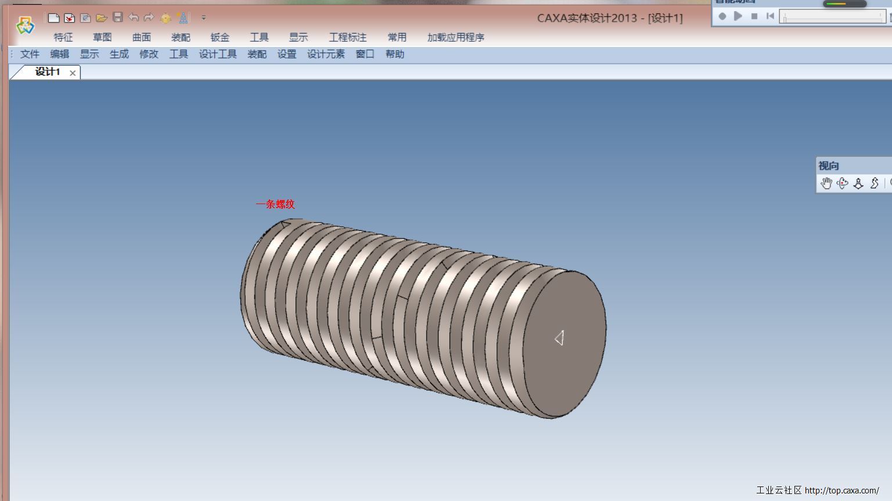
Task: Select the move forward/back view tool
Action: (x=858, y=183)
